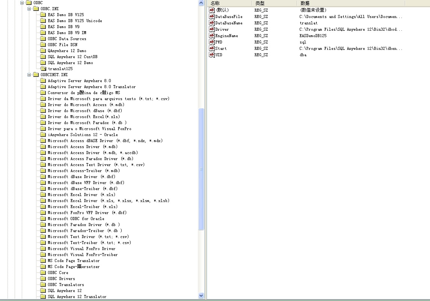The height and width of the screenshot is (301, 430).
Task: Sort values by the 数据 column header
Action: (351, 3)
